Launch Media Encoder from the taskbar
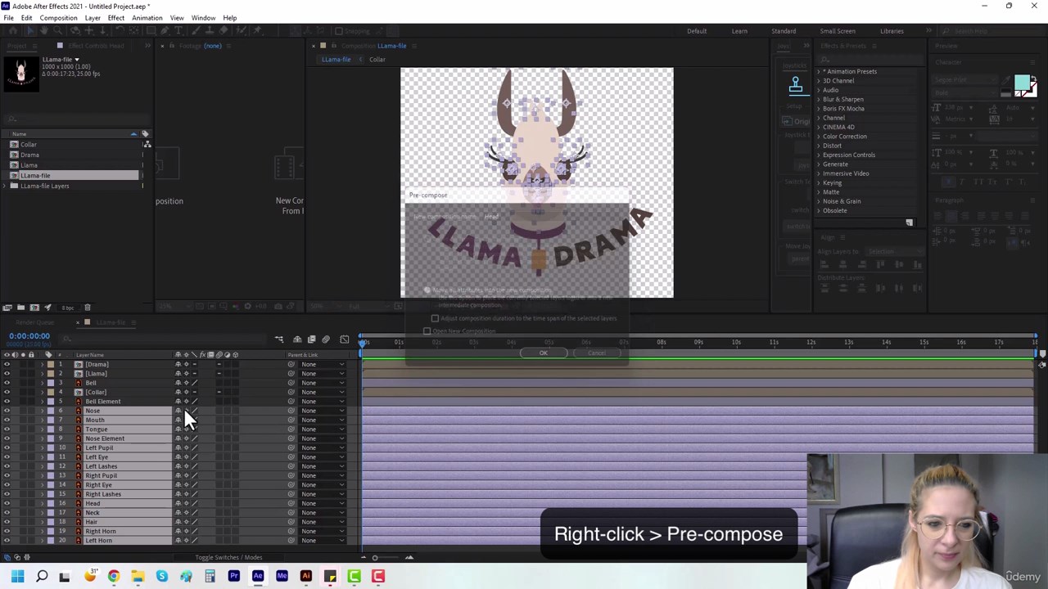The width and height of the screenshot is (1048, 589). coord(282,576)
